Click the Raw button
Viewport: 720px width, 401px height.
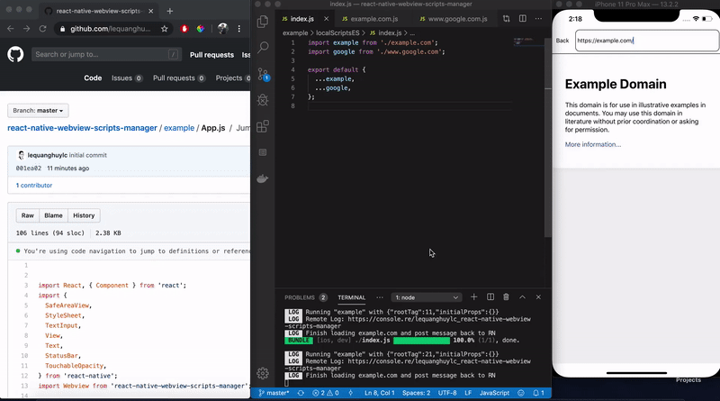coord(28,215)
